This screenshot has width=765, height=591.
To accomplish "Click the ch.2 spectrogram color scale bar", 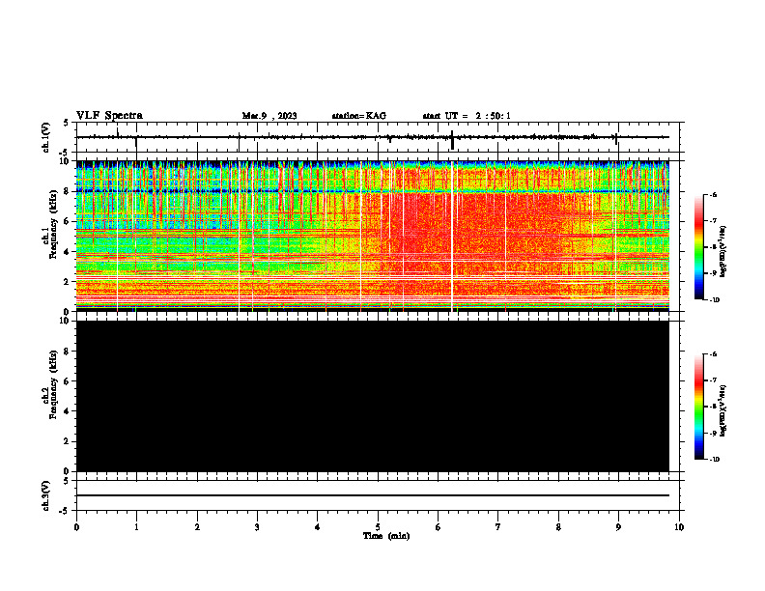I will click(x=699, y=407).
